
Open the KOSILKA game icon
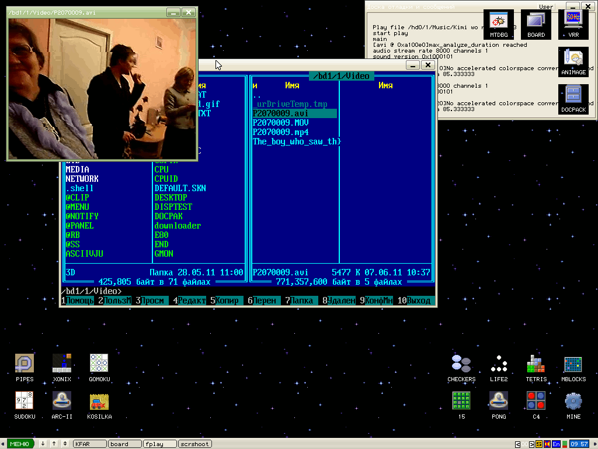[x=99, y=402]
